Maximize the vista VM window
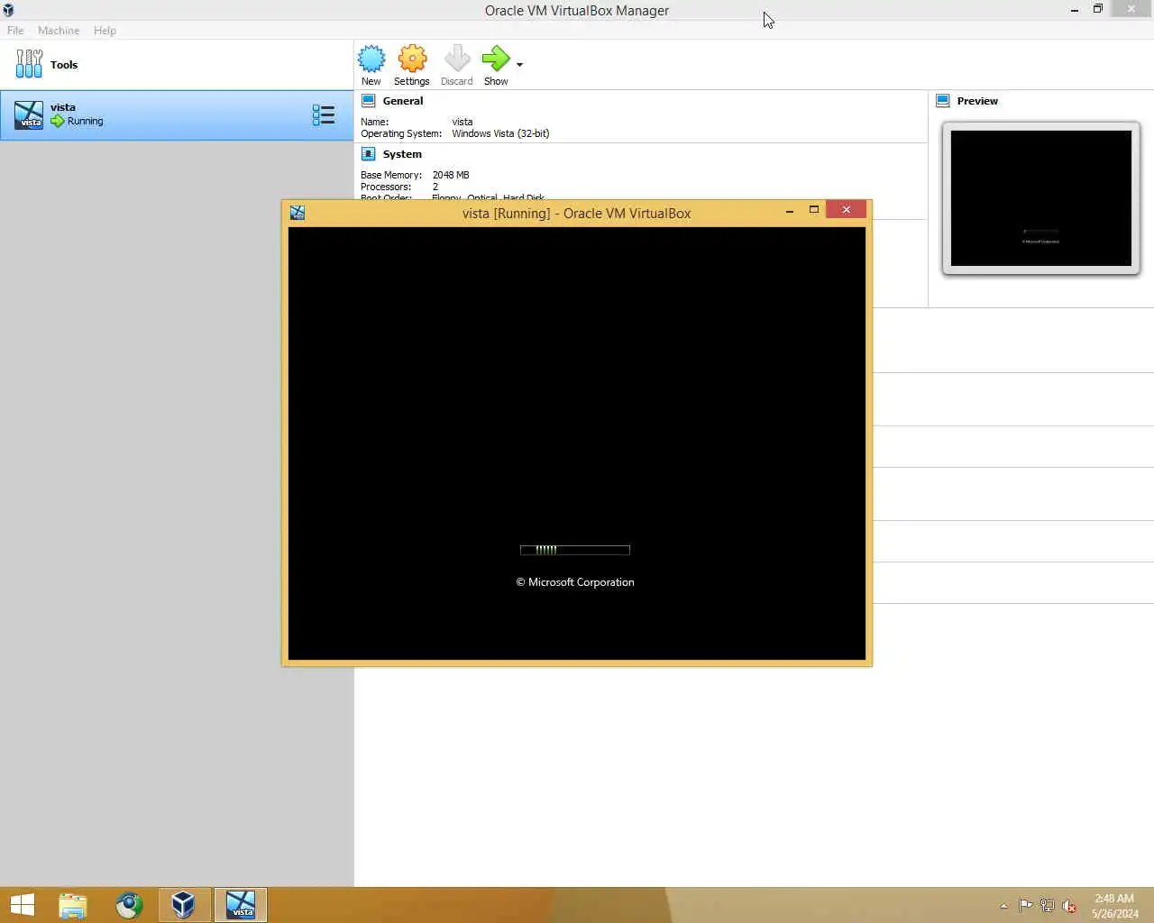This screenshot has width=1154, height=923. [814, 209]
